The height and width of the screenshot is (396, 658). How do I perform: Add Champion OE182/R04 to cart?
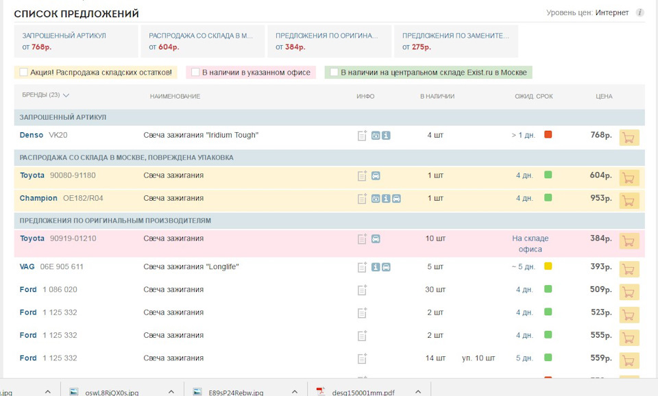[x=629, y=201]
